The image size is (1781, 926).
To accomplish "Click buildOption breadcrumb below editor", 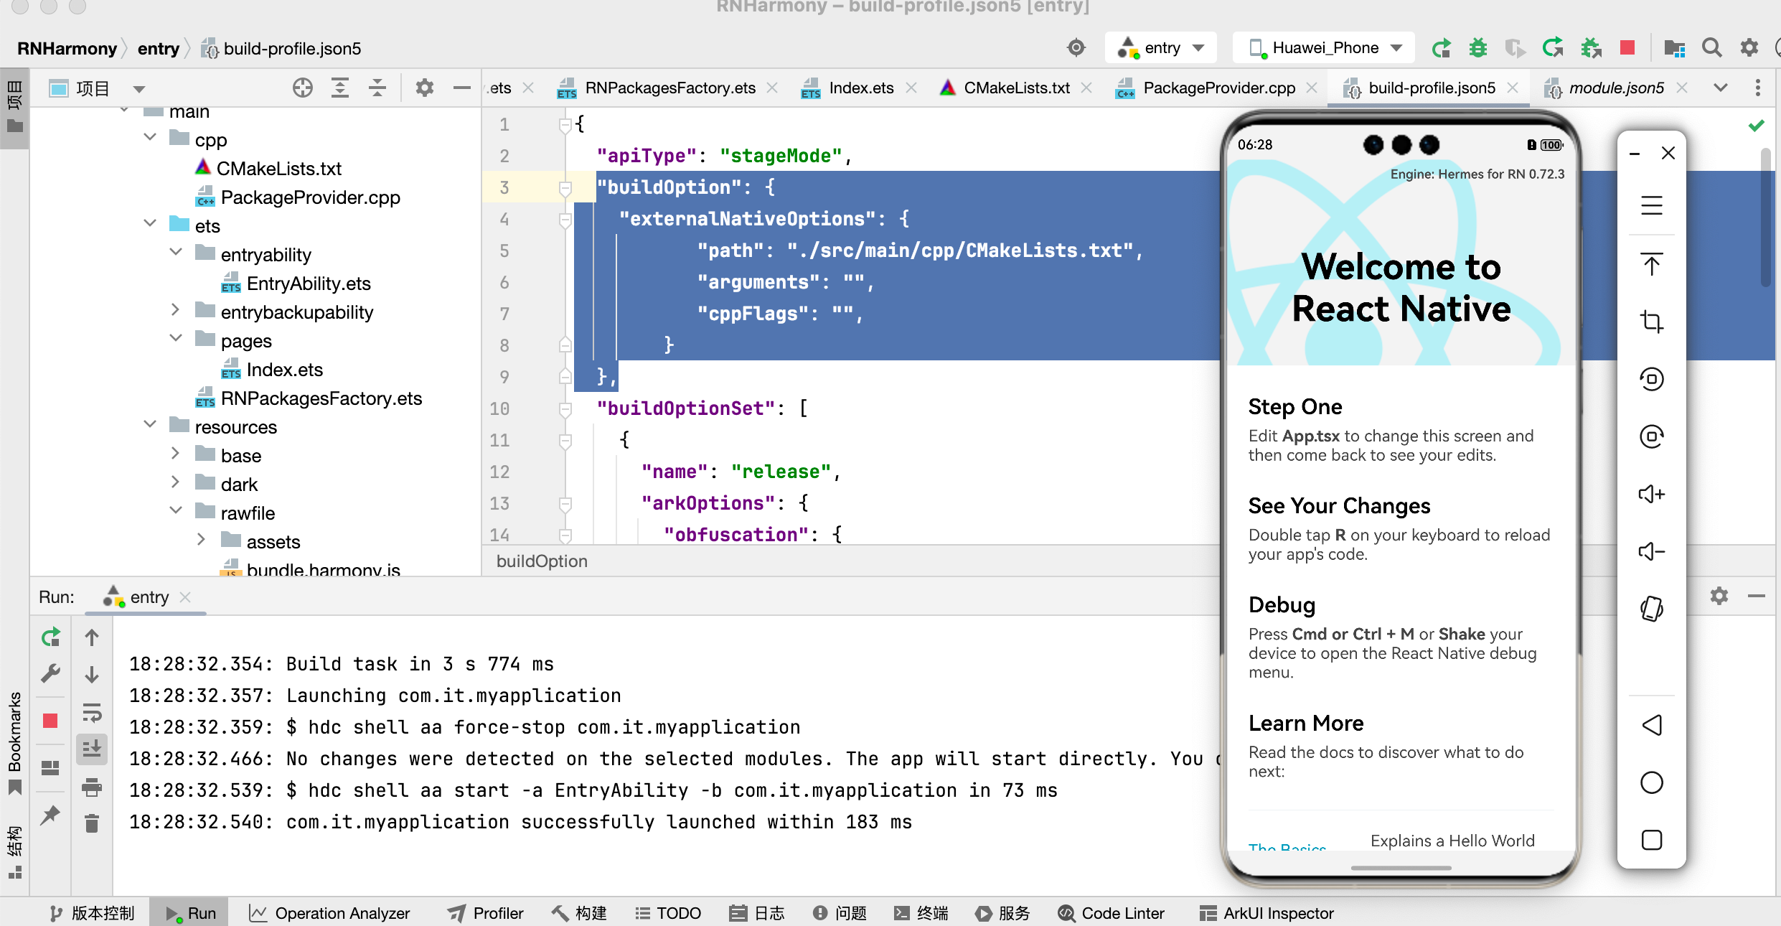I will [x=542, y=561].
